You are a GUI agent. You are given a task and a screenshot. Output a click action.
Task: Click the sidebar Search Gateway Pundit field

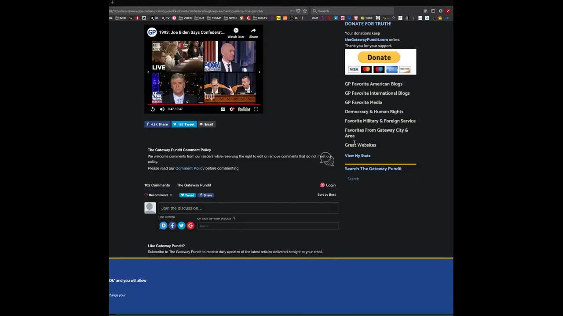coord(380,179)
